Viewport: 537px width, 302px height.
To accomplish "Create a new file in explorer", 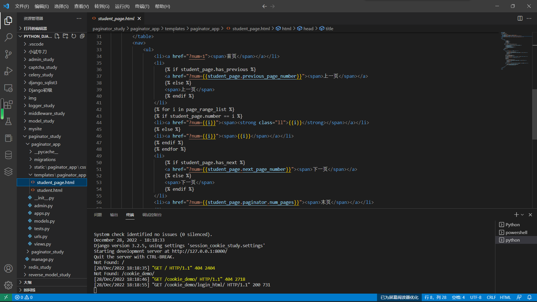I will 57,36.
